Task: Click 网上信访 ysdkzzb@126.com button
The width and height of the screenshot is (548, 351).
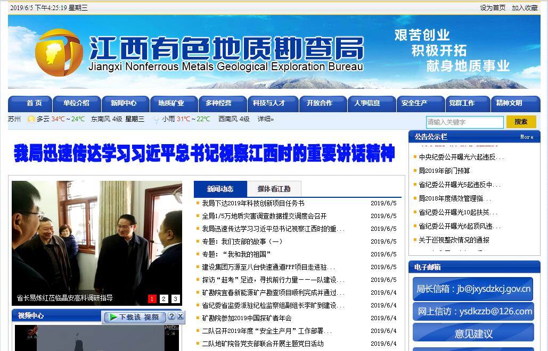Action: 473,311
